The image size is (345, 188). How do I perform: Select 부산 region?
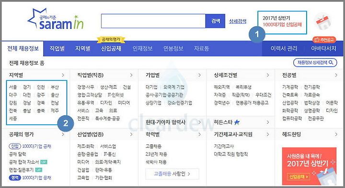coord(55,87)
